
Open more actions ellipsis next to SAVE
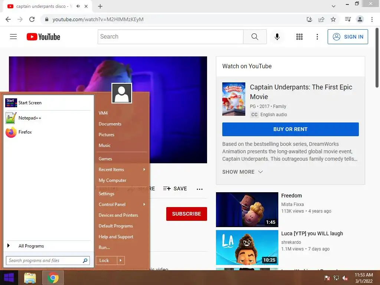coord(199,189)
